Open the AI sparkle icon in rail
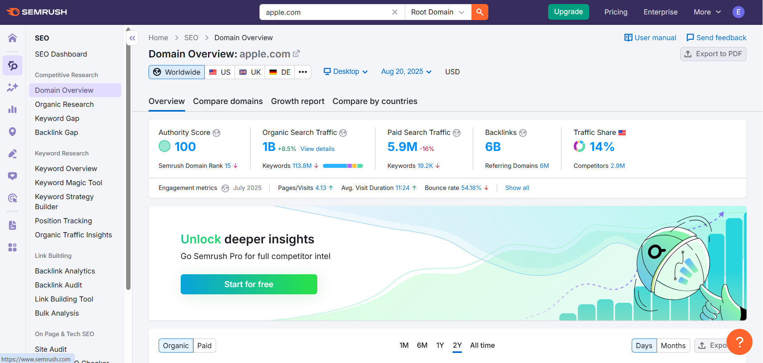 coord(12,87)
